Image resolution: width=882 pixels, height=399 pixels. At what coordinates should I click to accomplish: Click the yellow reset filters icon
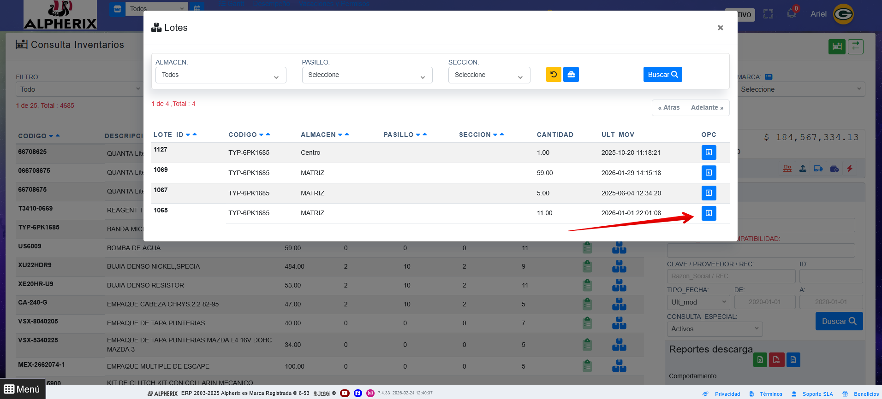554,75
